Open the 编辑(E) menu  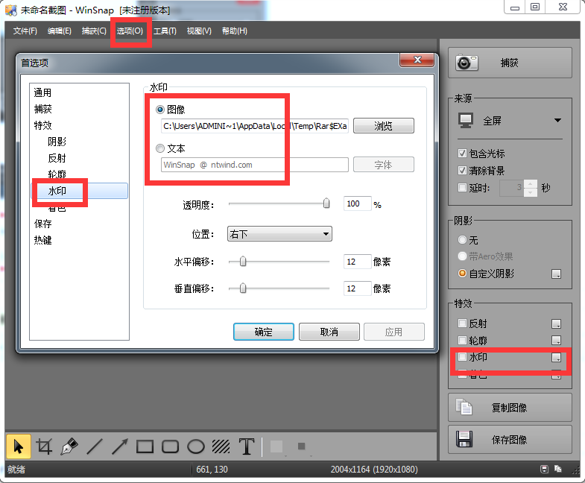point(60,31)
